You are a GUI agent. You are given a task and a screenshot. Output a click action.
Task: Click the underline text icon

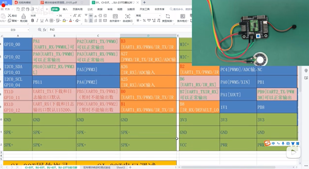coord(42,21)
